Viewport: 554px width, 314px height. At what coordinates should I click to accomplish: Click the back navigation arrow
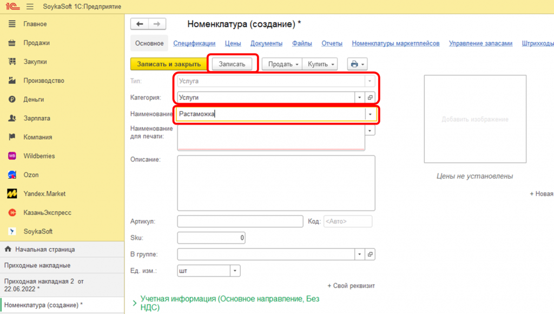[140, 24]
